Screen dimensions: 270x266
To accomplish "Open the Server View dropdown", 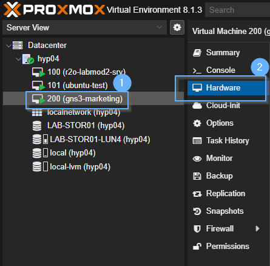I will click(x=84, y=27).
